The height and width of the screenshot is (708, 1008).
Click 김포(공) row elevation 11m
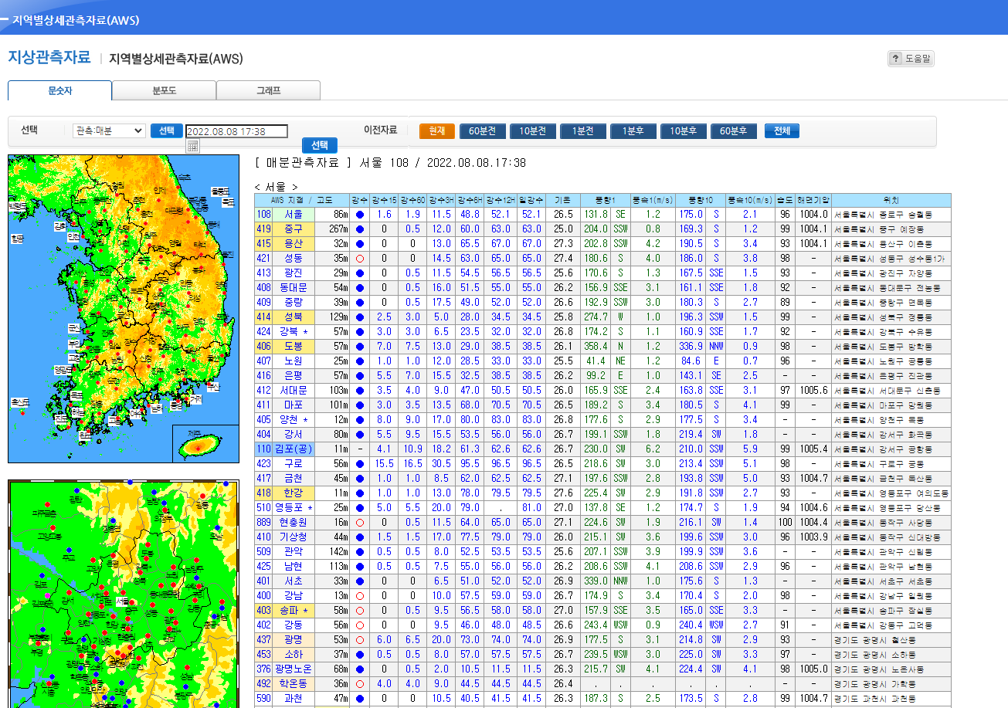click(x=341, y=449)
